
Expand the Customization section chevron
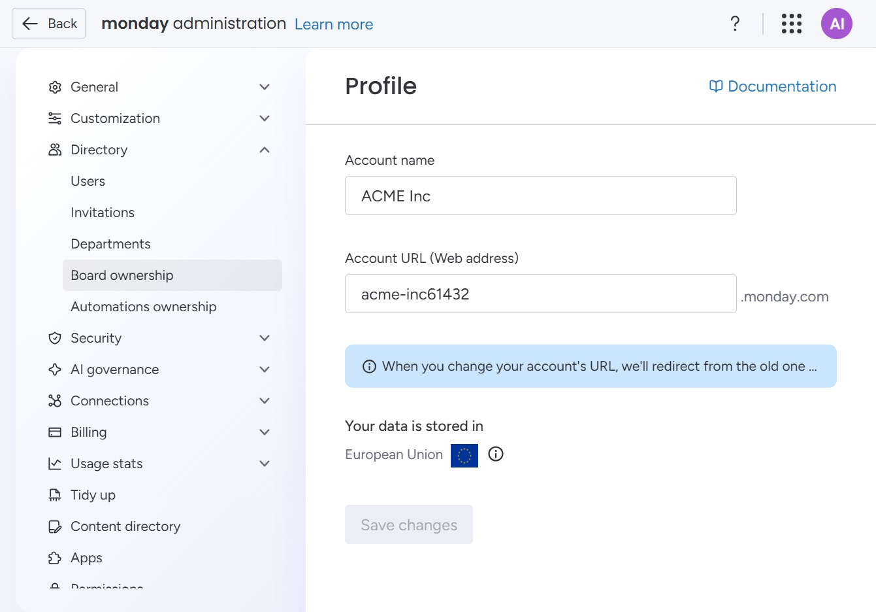pyautogui.click(x=265, y=118)
